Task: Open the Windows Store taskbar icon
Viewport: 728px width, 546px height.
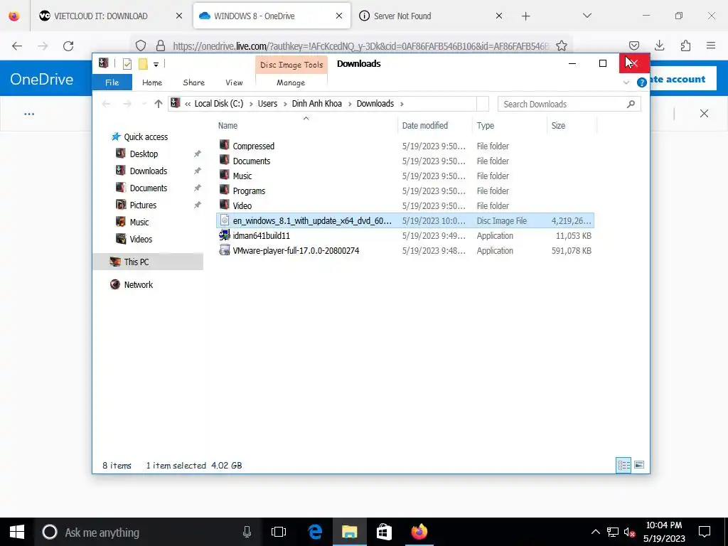Action: tap(384, 532)
